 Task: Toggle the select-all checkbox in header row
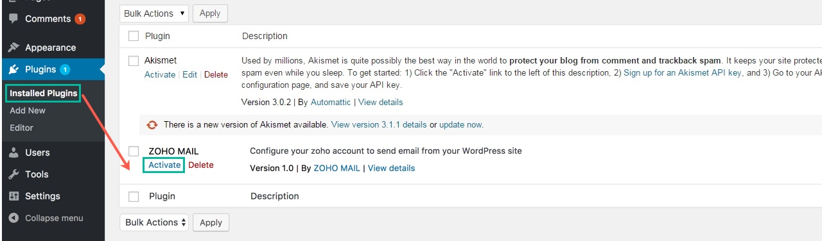(x=134, y=36)
